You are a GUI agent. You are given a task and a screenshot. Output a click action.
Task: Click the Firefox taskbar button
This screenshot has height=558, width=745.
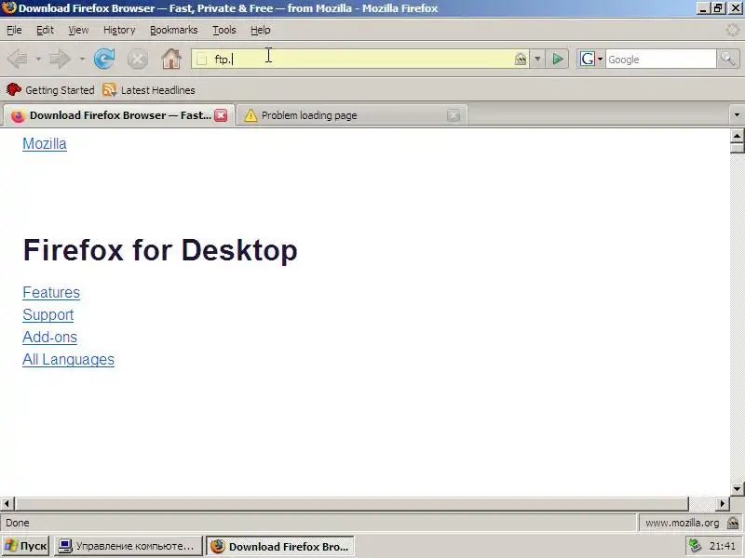280,546
